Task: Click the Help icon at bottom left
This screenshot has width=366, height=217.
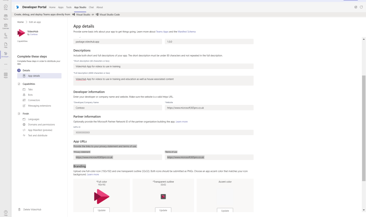Action: pos(5,212)
